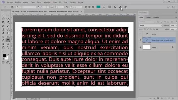178x100 pixels.
Task: Lock all for the selected layer
Action: [157, 29]
